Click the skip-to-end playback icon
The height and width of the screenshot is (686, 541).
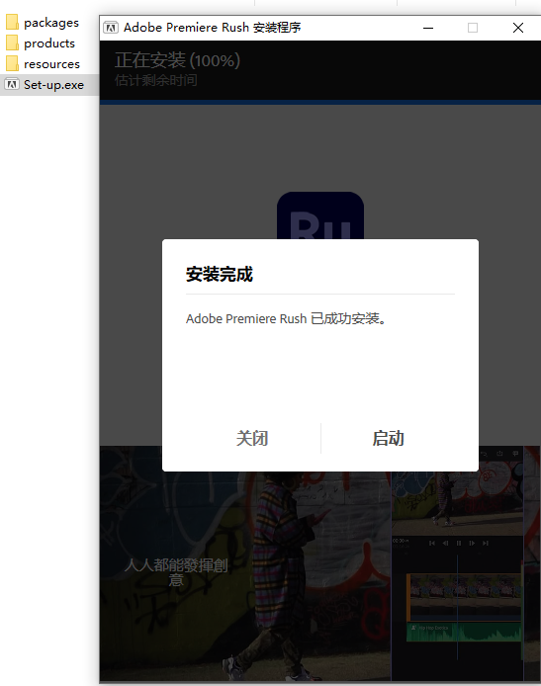[486, 543]
